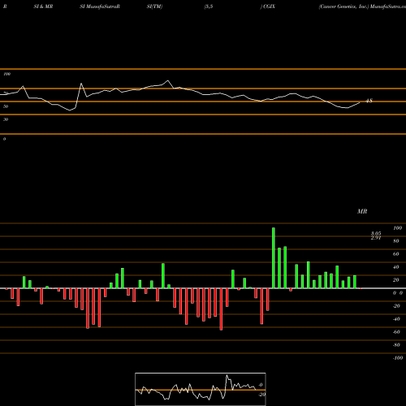Click the tallest green MR bar
The height and width of the screenshot is (406, 406).
[274, 258]
